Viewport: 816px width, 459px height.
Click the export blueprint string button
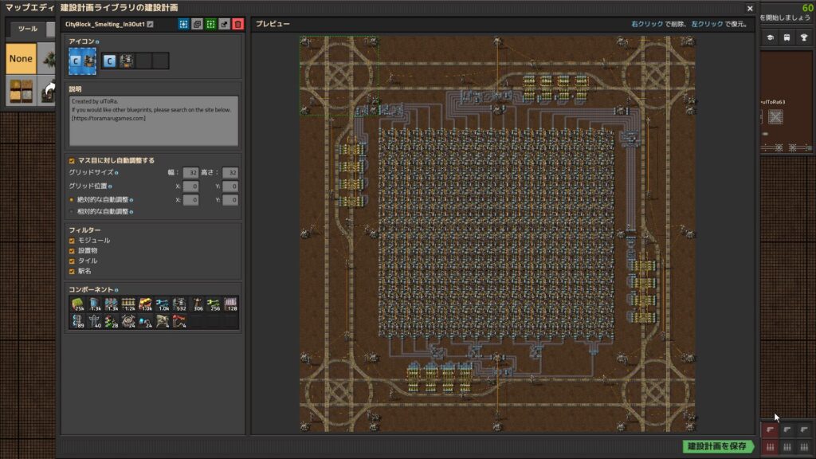coord(224,24)
